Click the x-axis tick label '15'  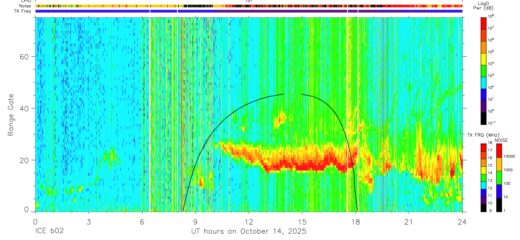tap(302, 222)
